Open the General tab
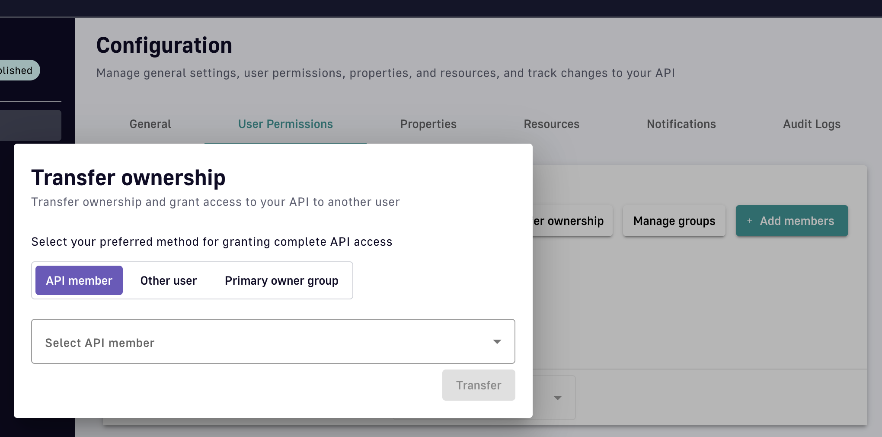 point(150,124)
